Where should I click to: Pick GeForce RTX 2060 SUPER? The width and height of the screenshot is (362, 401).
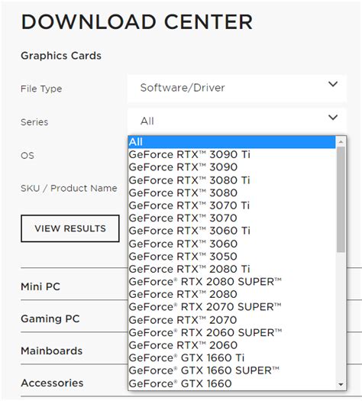pos(232,332)
